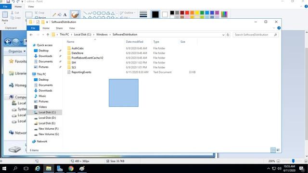Select Network in navigation pane

42,141
